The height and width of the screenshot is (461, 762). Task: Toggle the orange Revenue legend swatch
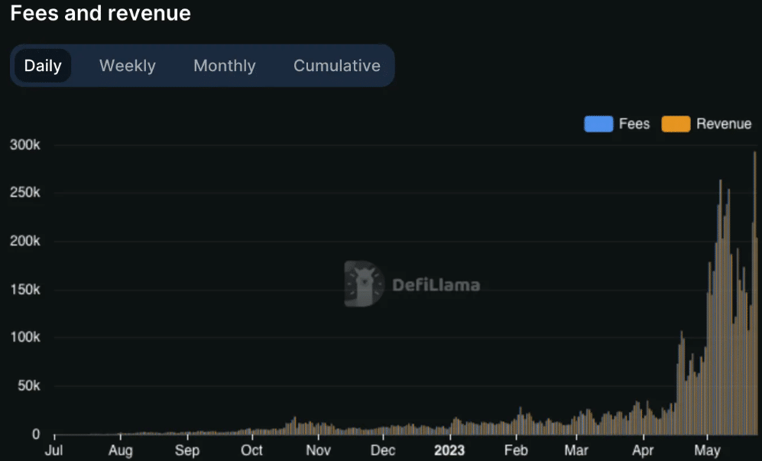click(x=676, y=124)
